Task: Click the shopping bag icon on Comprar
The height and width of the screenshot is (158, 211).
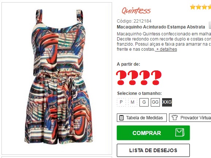Action: pyautogui.click(x=180, y=132)
